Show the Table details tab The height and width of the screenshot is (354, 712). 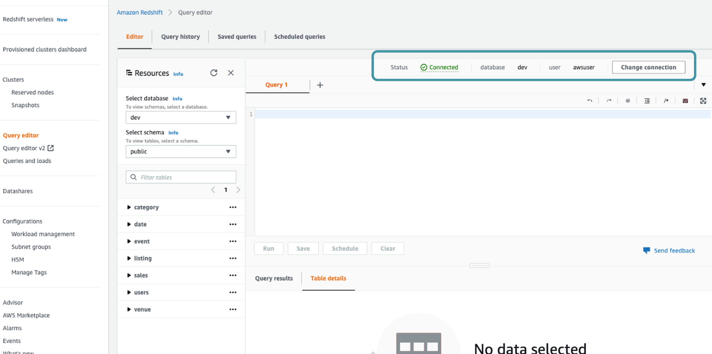click(328, 278)
